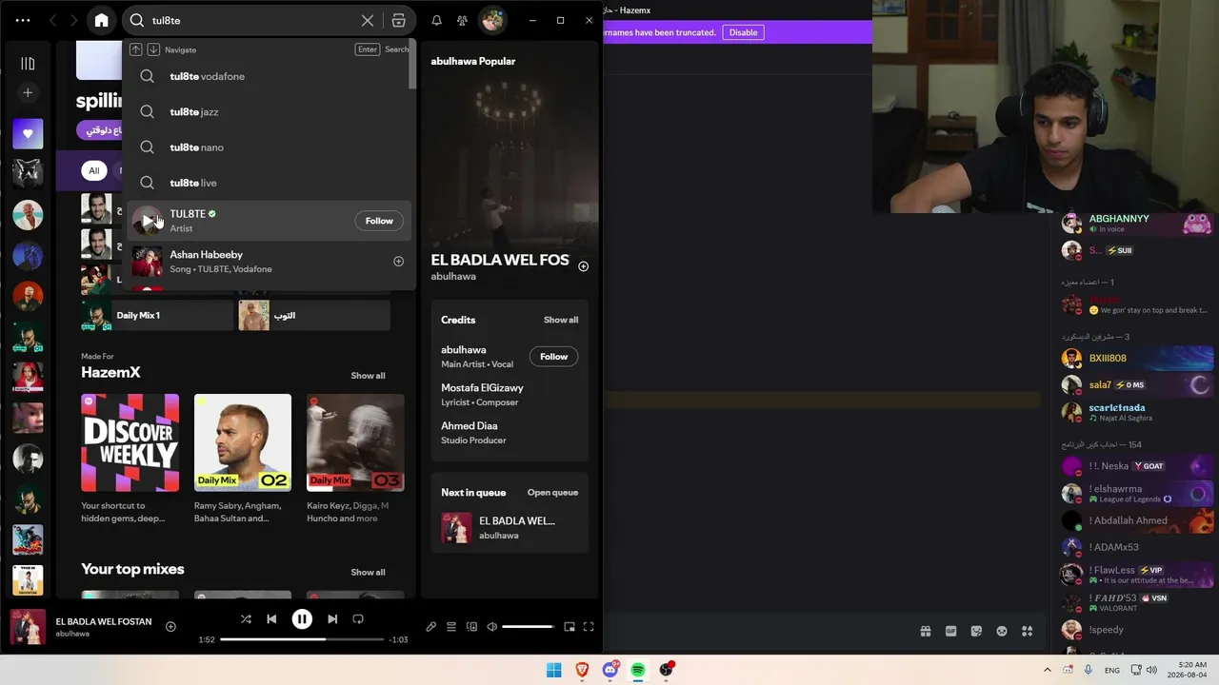Viewport: 1219px width, 685px height.
Task: Open the Spotify three-dots menu
Action: click(x=23, y=20)
